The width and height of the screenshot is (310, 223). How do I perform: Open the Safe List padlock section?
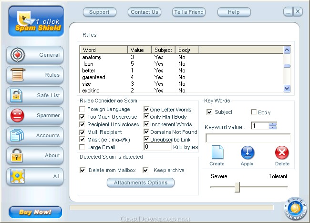click(16, 95)
